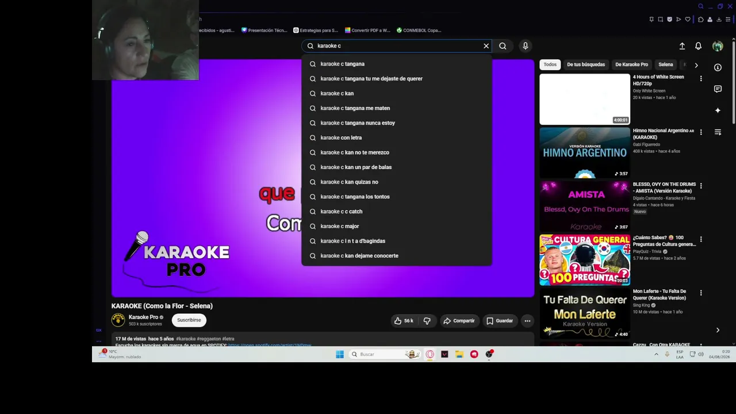Open options for Tu Falta De Querer video
Screen dimensions: 736x414
(x=700, y=293)
